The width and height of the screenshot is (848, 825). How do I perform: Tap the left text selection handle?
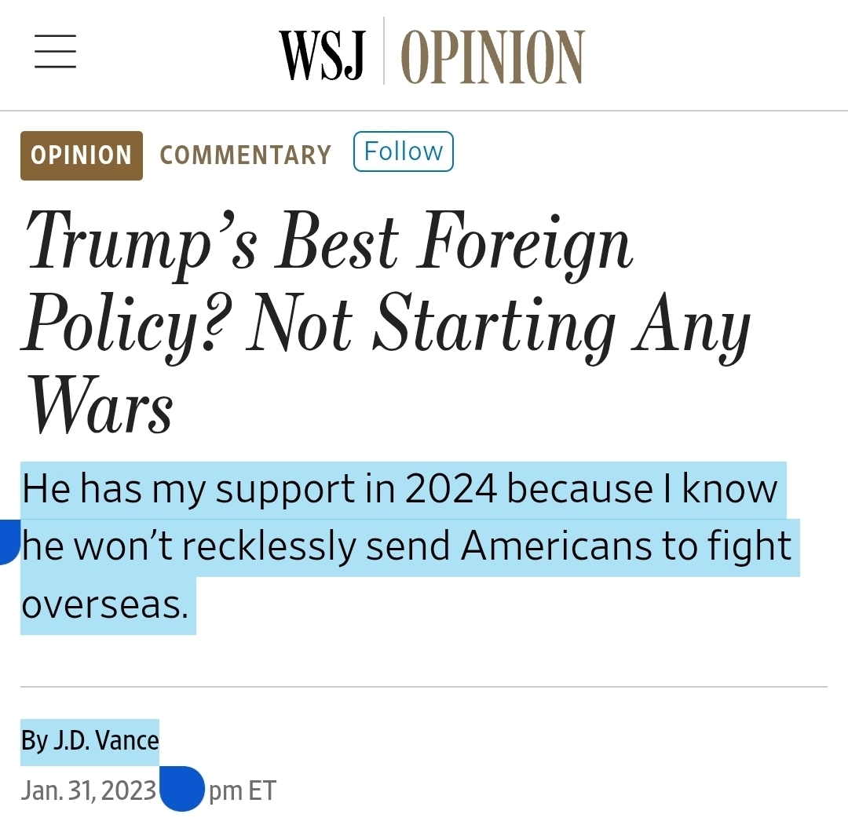point(8,546)
